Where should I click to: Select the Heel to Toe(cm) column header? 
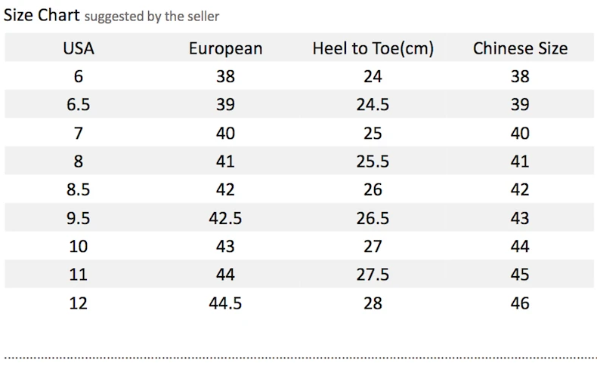[x=373, y=49]
